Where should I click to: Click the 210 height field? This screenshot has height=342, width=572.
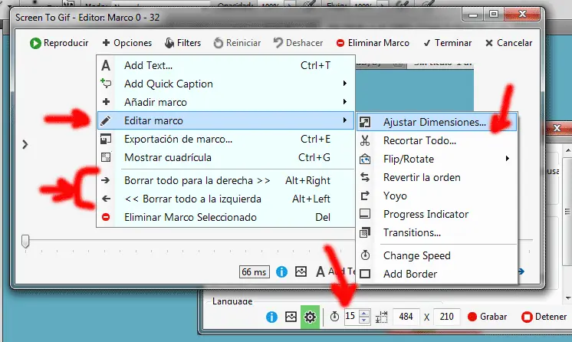click(x=446, y=317)
